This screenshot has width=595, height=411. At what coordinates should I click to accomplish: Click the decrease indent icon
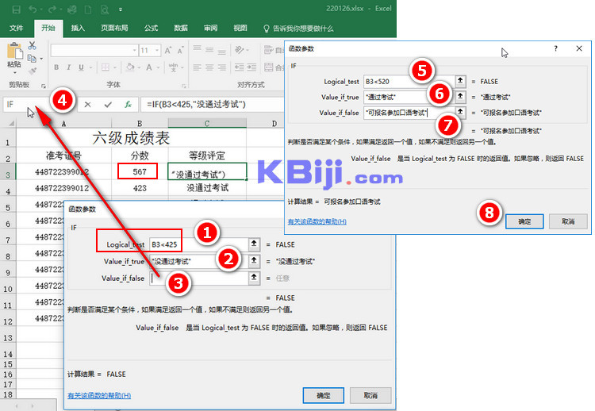[x=239, y=67]
